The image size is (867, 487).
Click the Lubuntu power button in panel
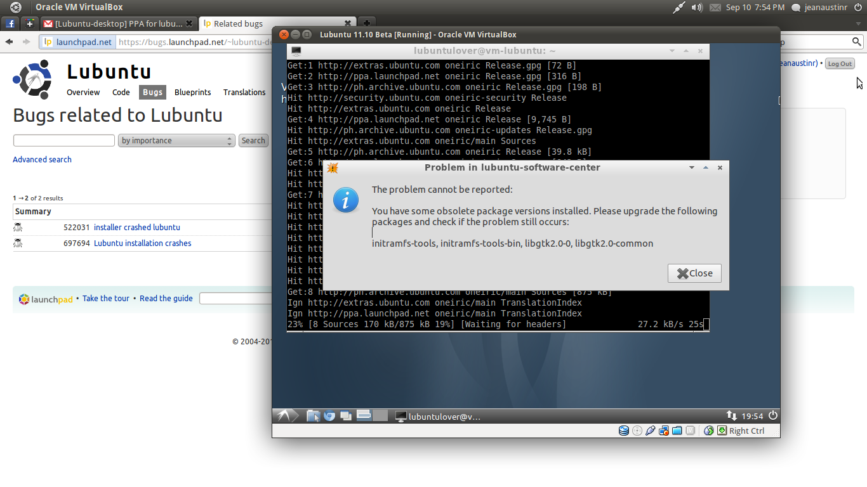pos(772,416)
